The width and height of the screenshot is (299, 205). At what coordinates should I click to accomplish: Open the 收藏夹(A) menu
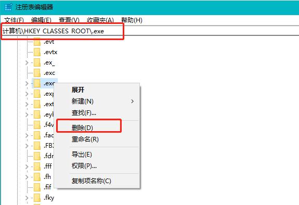coord(100,20)
